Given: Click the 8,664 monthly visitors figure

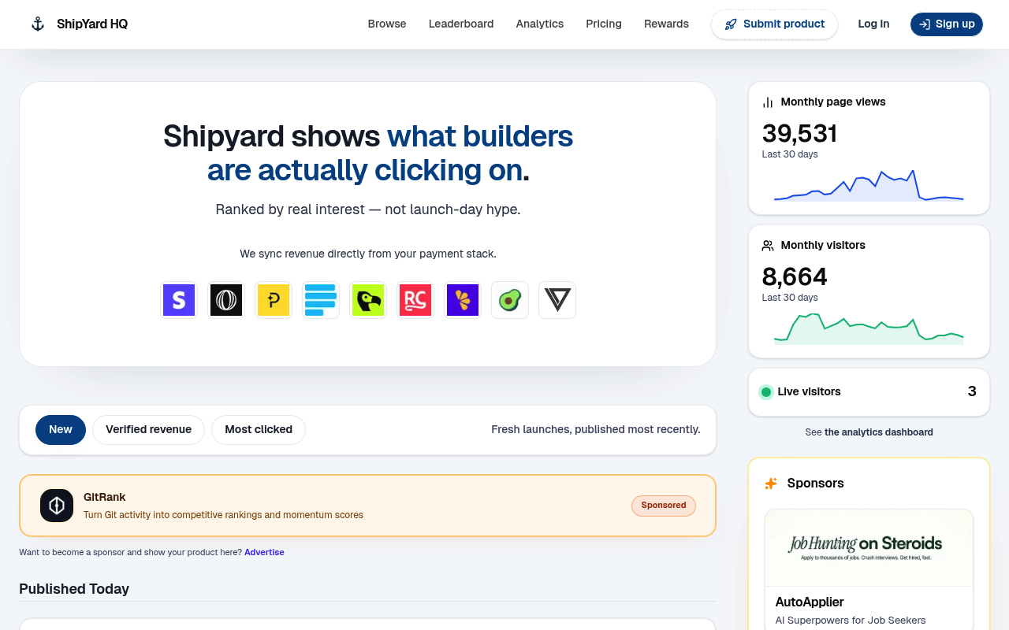Looking at the screenshot, I should point(795,277).
